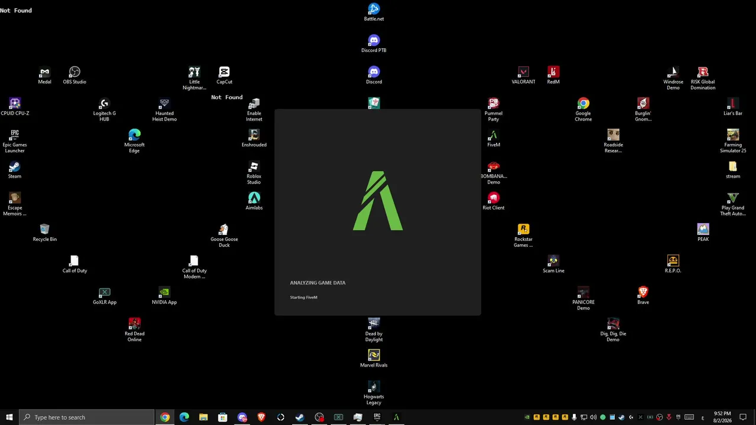Open the touch keyboard tray icon
Image resolution: width=756 pixels, height=425 pixels.
click(x=689, y=417)
